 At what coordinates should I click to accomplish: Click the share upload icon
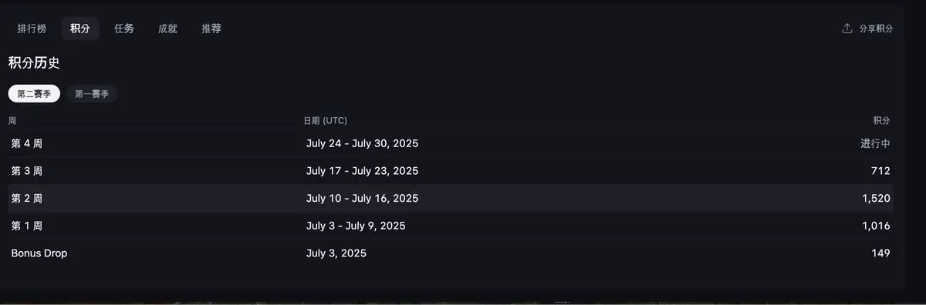(847, 28)
